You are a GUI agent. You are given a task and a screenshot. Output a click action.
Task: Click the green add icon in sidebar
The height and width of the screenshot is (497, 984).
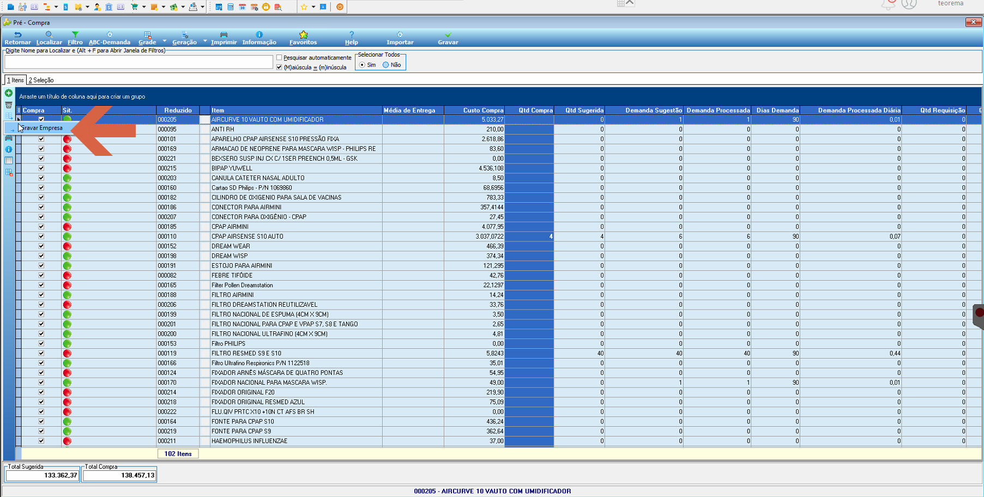[x=9, y=93]
